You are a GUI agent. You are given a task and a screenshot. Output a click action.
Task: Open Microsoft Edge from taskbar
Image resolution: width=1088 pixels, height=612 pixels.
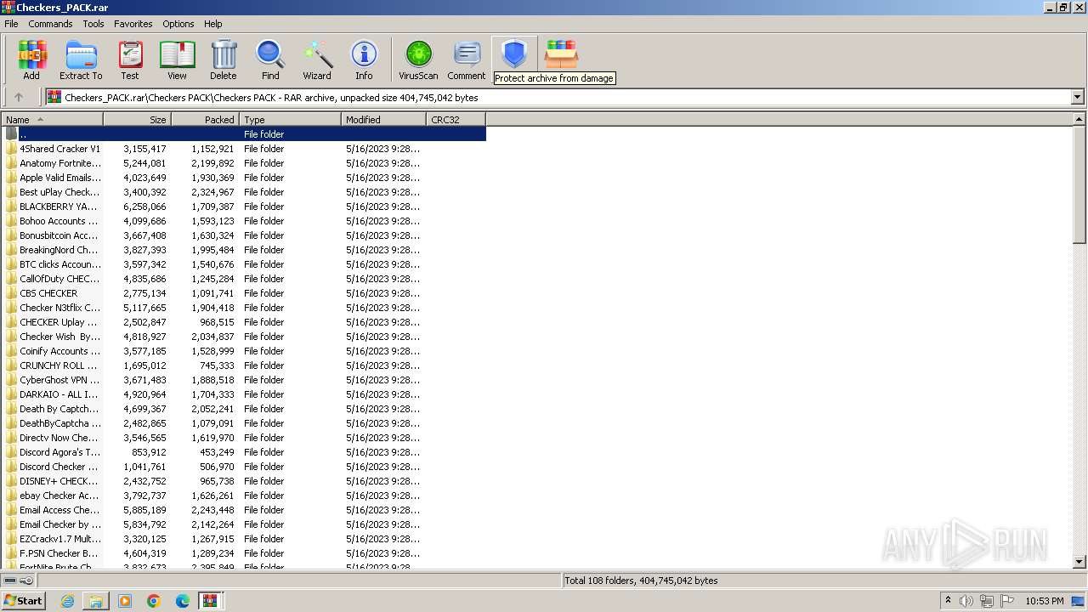click(x=183, y=601)
